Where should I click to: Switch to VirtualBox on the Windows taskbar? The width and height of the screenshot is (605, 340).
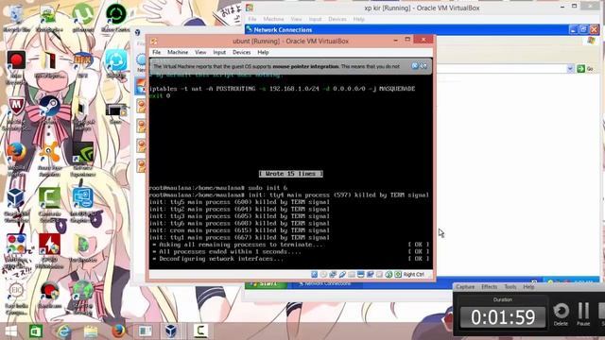point(171,331)
